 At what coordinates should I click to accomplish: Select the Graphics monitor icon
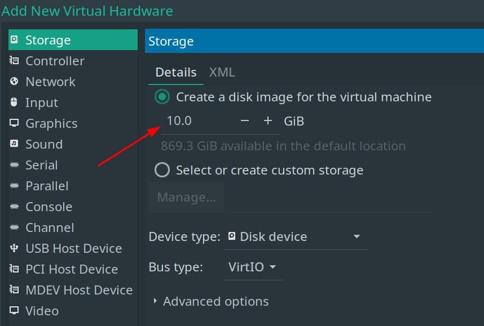click(14, 123)
